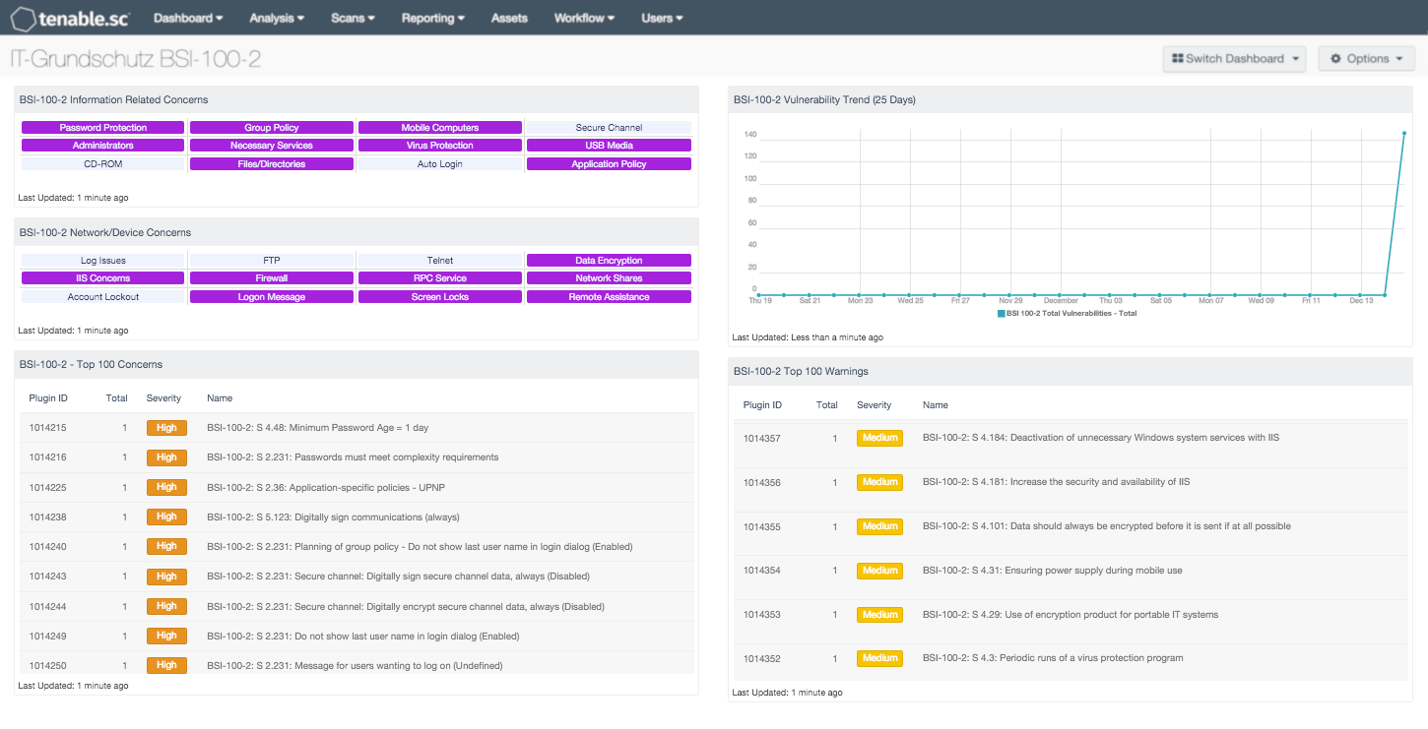Click the Severity header in Top 100 Concerns
1428x729 pixels.
(163, 398)
